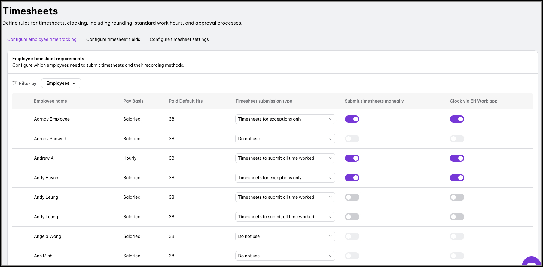Open submission type dropdown for Aarnav Employee
The height and width of the screenshot is (267, 543).
pos(285,119)
